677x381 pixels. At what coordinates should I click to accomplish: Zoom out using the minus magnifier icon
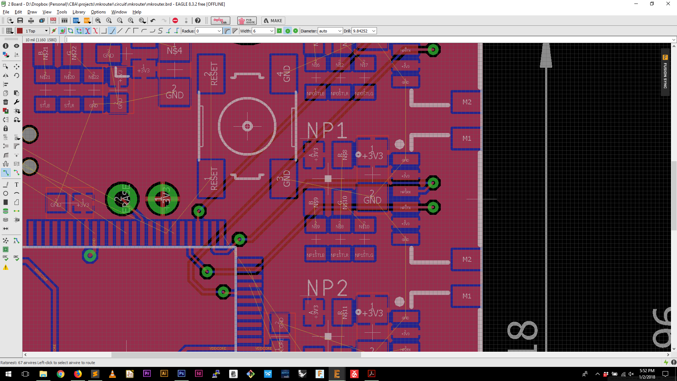[120, 20]
